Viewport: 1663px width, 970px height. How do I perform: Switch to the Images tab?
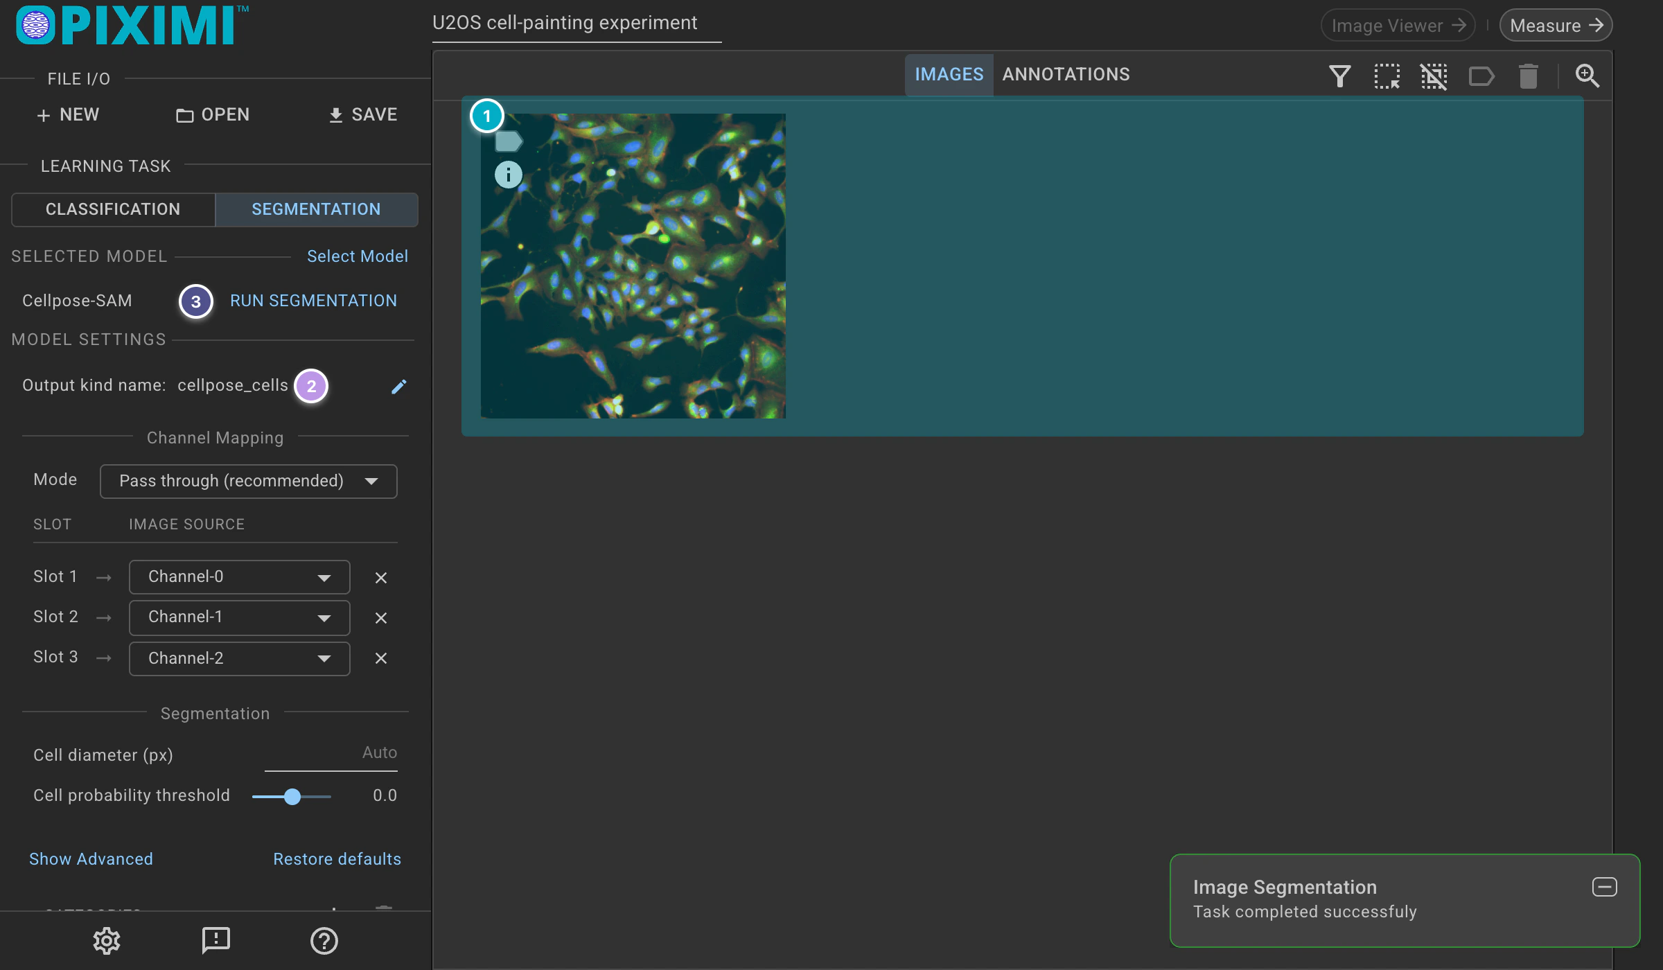949,74
